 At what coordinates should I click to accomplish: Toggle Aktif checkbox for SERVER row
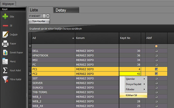tap(156, 83)
